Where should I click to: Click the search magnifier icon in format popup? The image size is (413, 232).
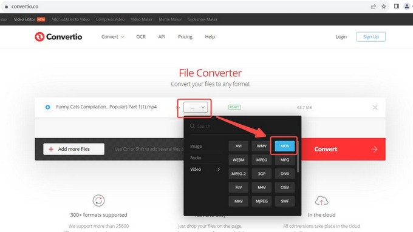193,126
